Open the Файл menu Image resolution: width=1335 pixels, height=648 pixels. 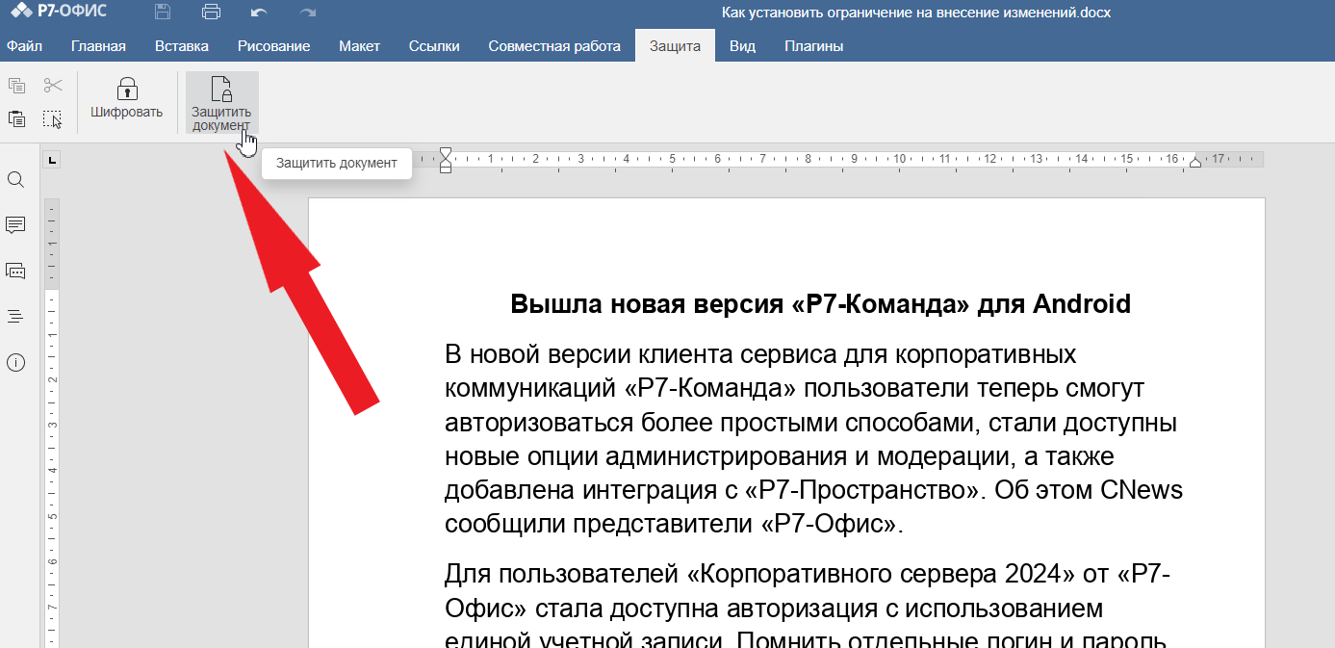pyautogui.click(x=24, y=45)
